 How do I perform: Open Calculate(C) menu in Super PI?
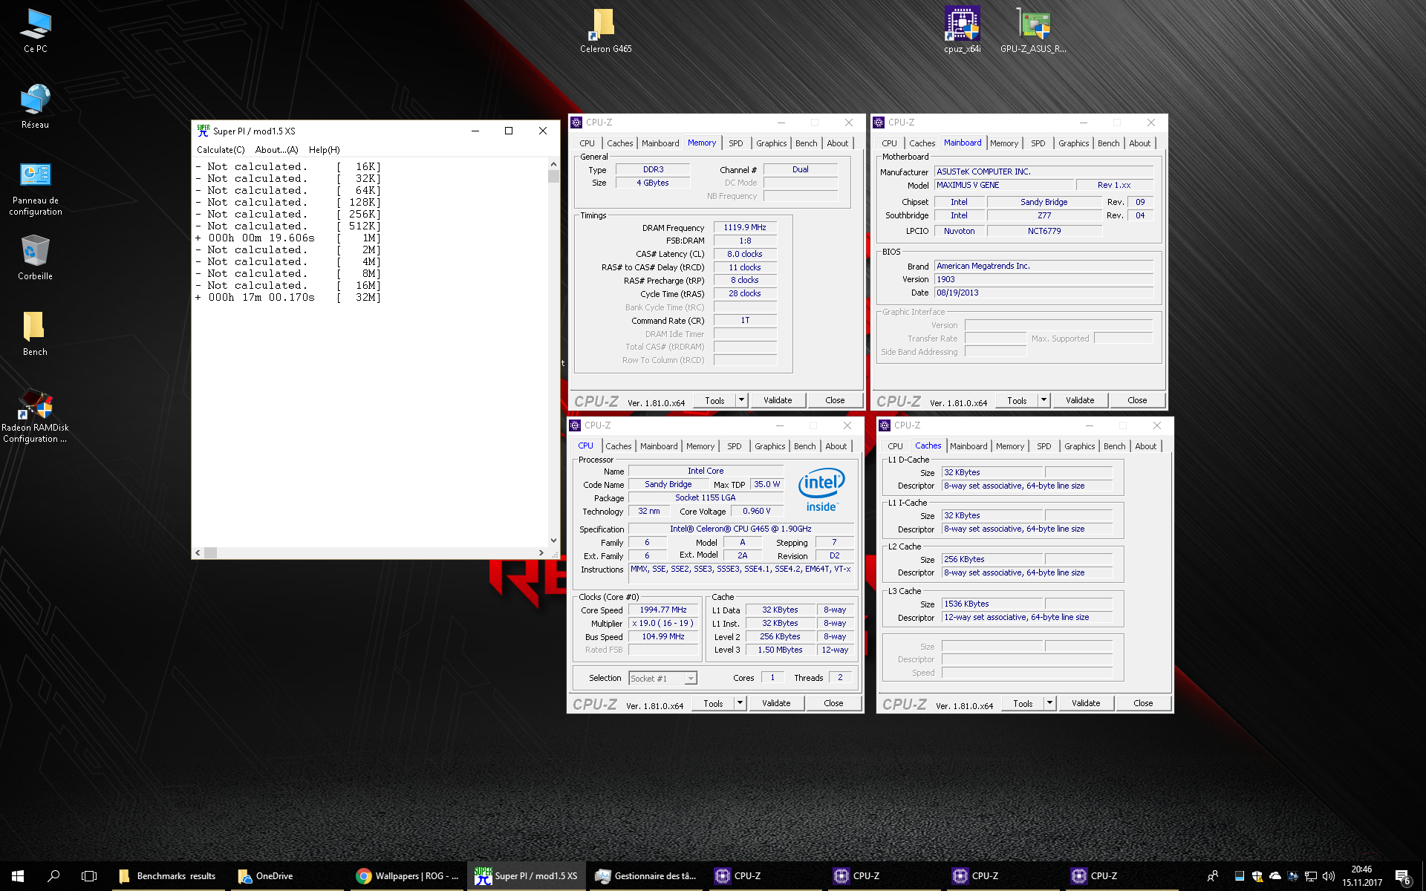[x=221, y=150]
